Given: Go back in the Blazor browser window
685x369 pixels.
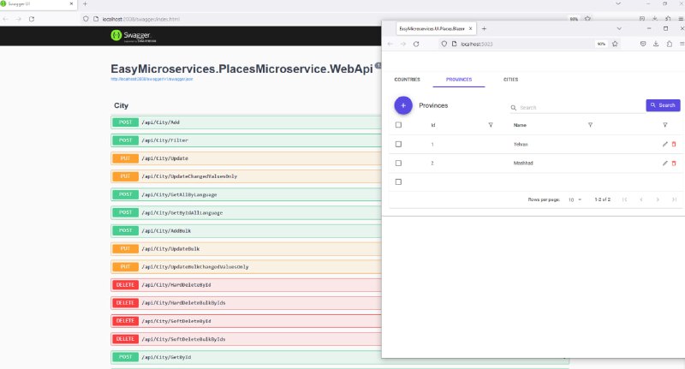Looking at the screenshot, I should [x=390, y=45].
